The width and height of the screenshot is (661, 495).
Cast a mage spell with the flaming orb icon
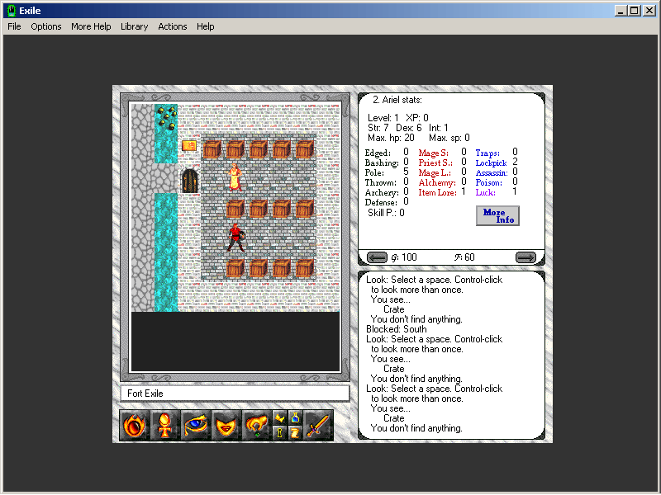(x=135, y=426)
